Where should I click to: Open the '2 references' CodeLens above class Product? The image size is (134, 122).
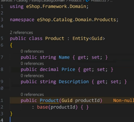(21, 33)
